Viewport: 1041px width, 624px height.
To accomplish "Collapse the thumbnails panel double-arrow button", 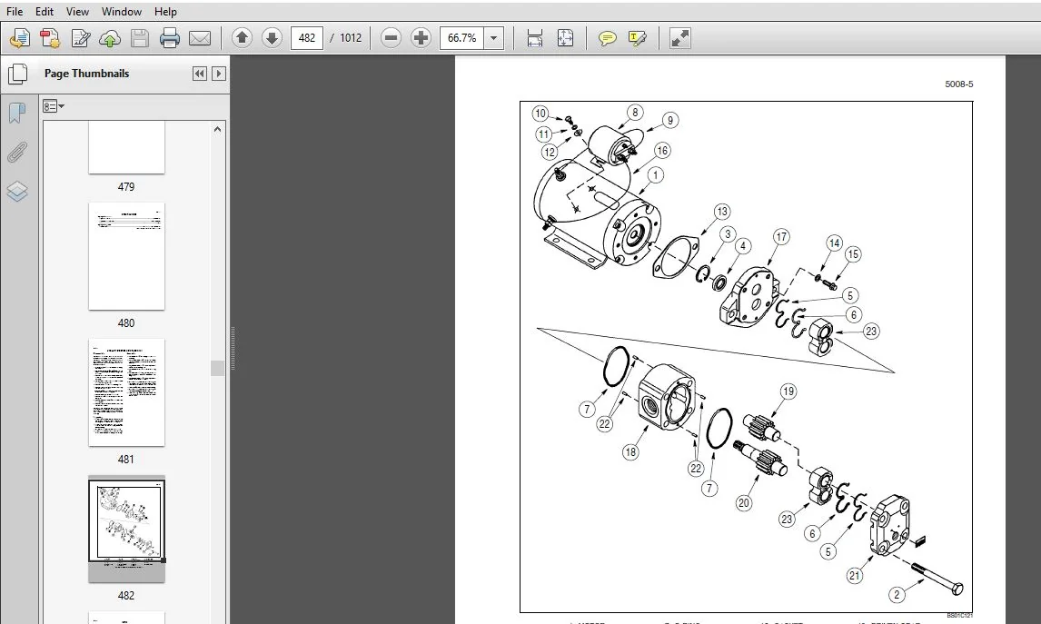I will [x=199, y=74].
